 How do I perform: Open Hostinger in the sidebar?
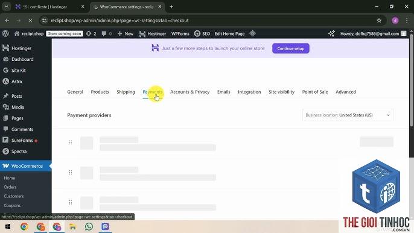pos(25,48)
